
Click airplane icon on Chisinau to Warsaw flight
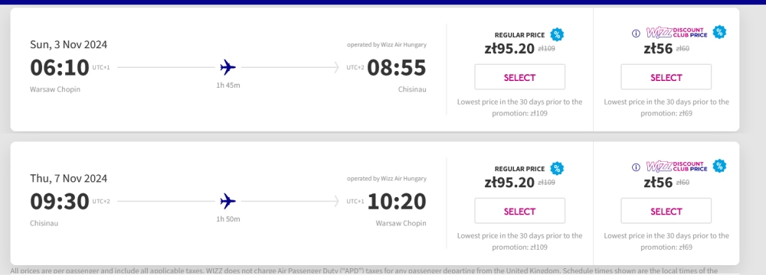point(228,201)
